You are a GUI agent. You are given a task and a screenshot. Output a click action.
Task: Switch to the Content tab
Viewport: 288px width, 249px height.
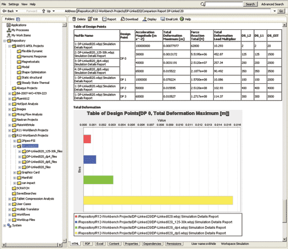click(114, 244)
